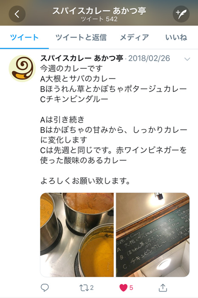
Task: Open the compose new tweet icon
Action: coord(181,14)
